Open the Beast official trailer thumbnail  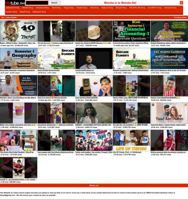[x=19, y=31]
